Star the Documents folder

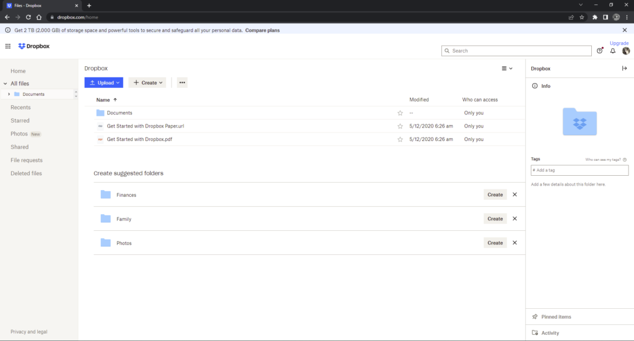coord(400,113)
